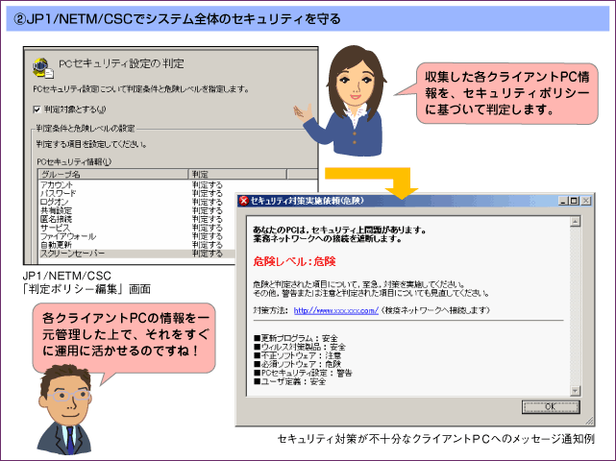616x461 pixels.
Task: Click the 更新プログラム：安全 line
Action: point(295,338)
